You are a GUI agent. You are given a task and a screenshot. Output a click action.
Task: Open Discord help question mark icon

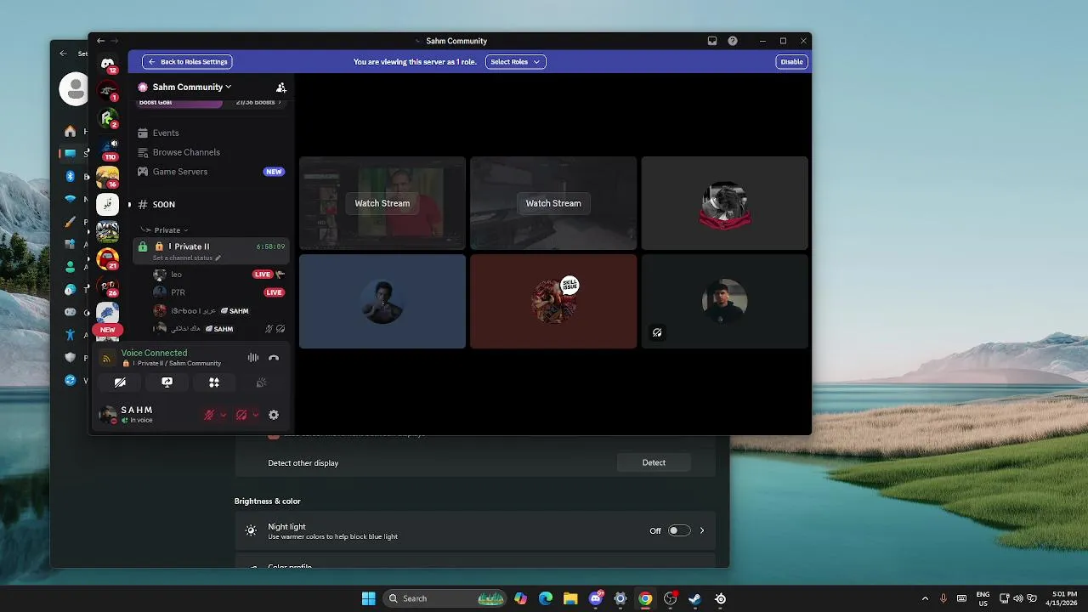pyautogui.click(x=733, y=41)
